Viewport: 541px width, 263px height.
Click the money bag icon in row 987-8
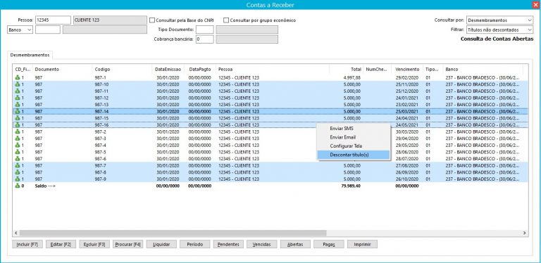click(x=18, y=172)
